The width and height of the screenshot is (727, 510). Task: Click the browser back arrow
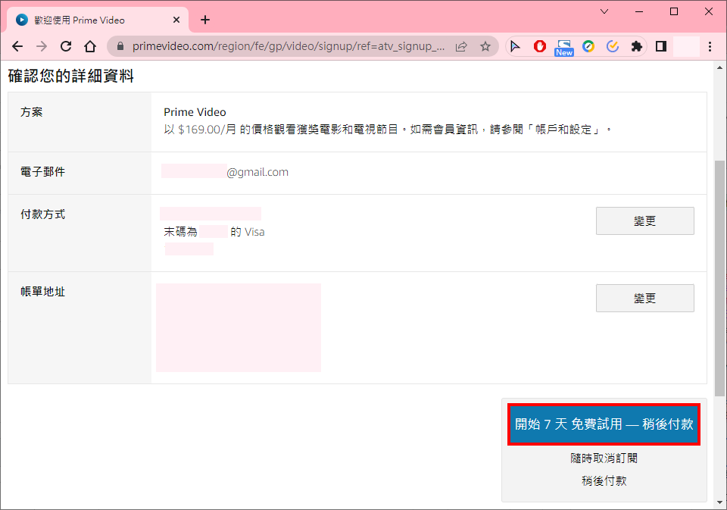[17, 46]
